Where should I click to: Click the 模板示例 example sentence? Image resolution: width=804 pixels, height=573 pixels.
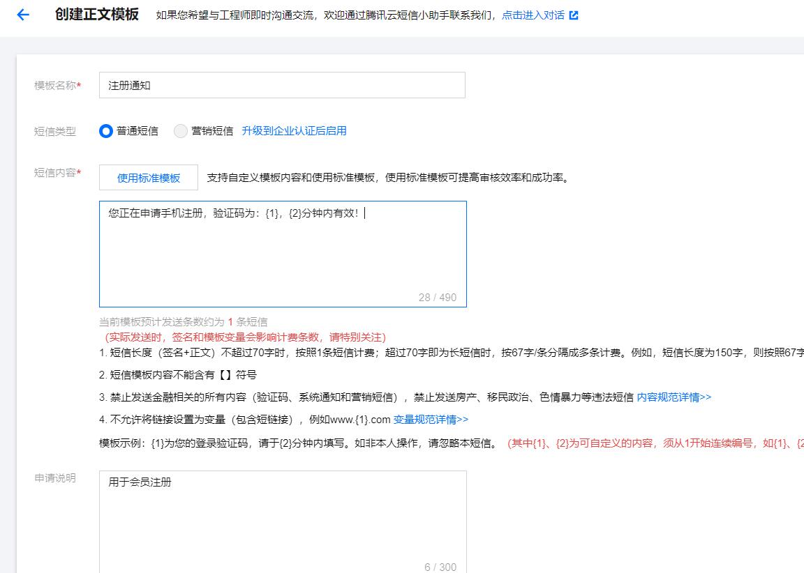click(297, 443)
